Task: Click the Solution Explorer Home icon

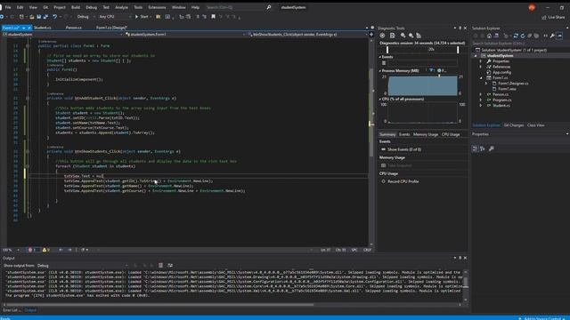Action: point(489,36)
